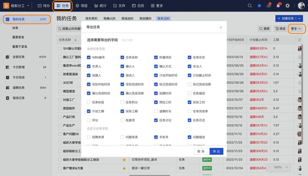Click the star icon on 组织大家学些蚂蚁分工培训 row
This screenshot has height=176, width=308.
click(x=124, y=160)
